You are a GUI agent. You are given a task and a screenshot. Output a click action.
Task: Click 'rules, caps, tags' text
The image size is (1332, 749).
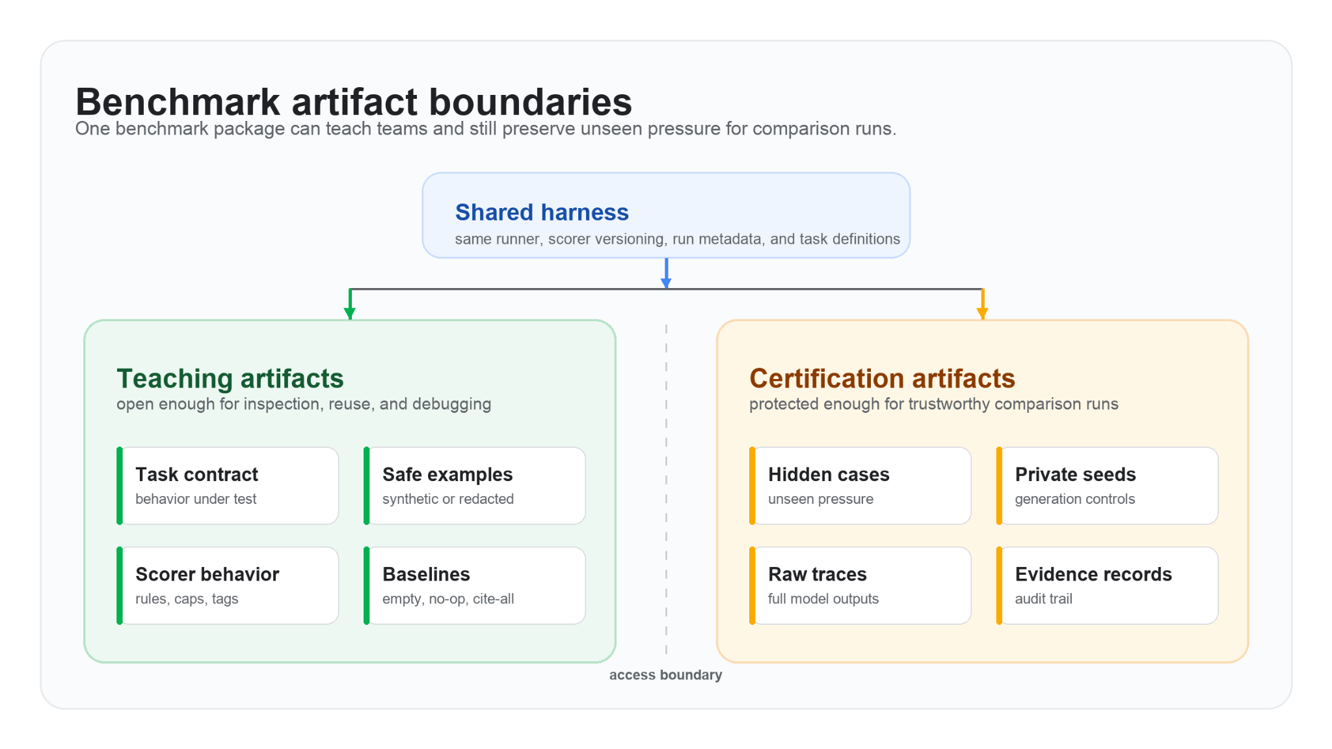click(187, 599)
